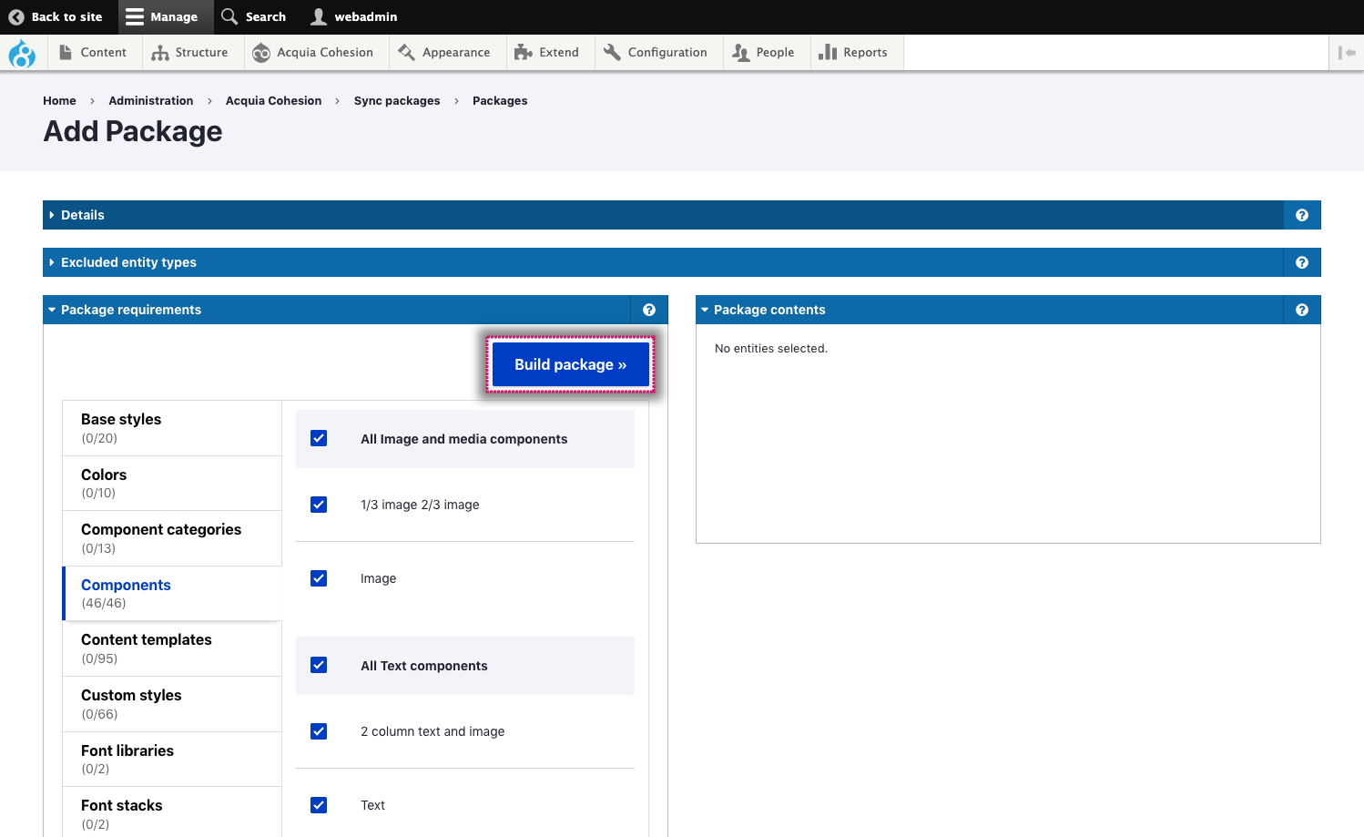Click the webadmin user icon
This screenshot has height=837, width=1364.
319,16
